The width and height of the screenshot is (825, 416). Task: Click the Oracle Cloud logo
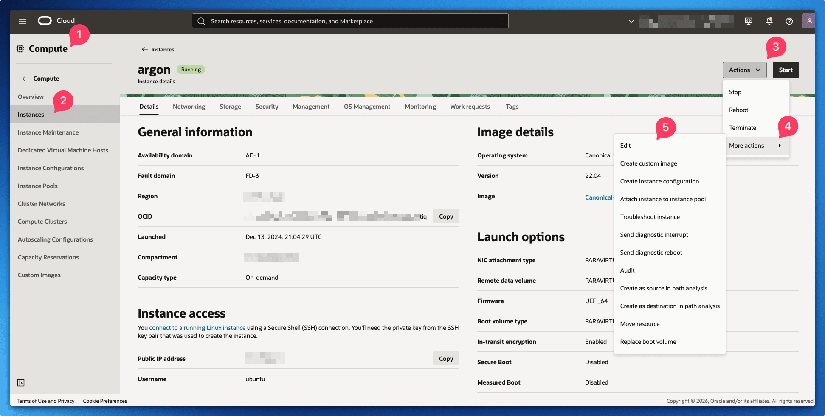click(x=56, y=21)
